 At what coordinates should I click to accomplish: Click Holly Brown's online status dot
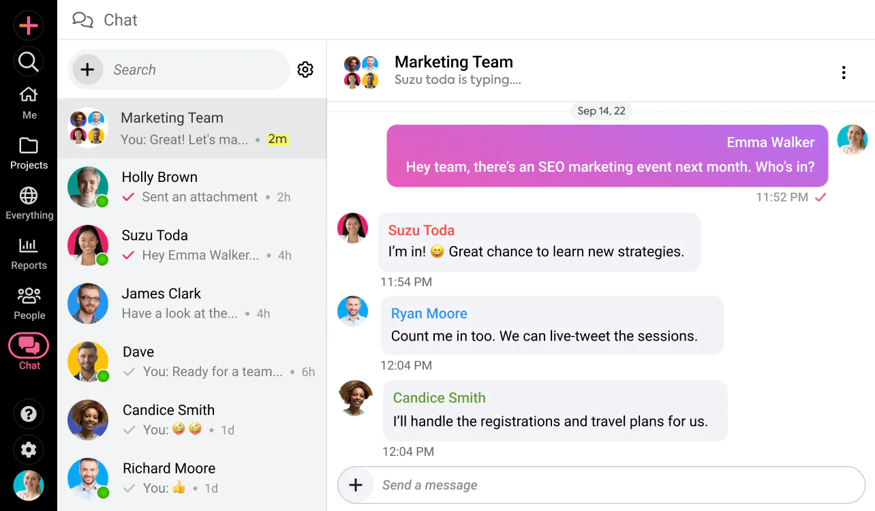103,202
